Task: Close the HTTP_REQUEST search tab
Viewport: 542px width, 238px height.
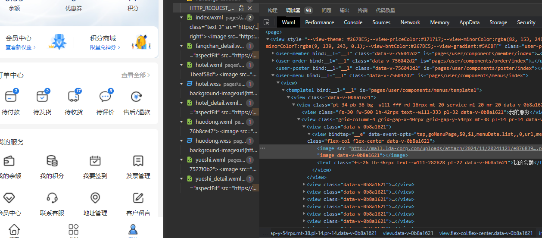Action: [x=249, y=8]
